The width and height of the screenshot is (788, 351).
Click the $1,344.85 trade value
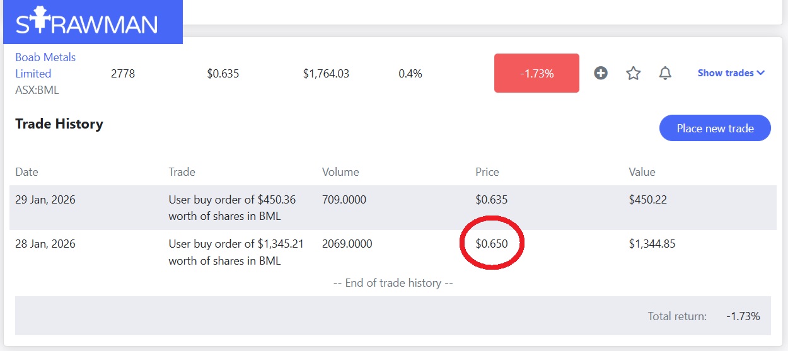652,244
